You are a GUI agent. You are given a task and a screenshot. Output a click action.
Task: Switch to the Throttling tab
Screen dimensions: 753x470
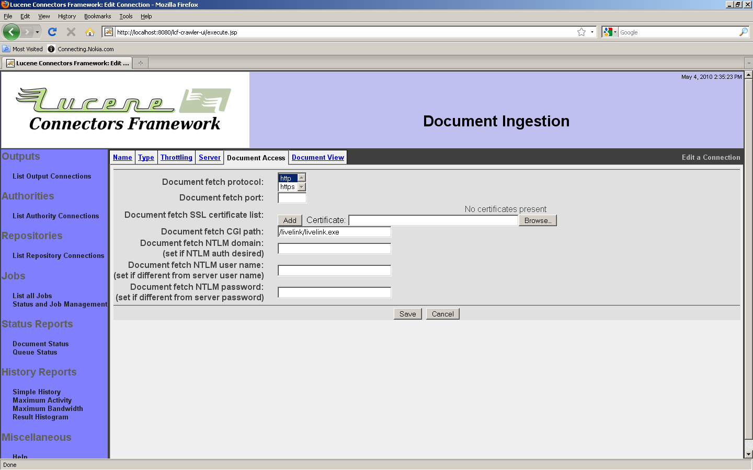[176, 157]
